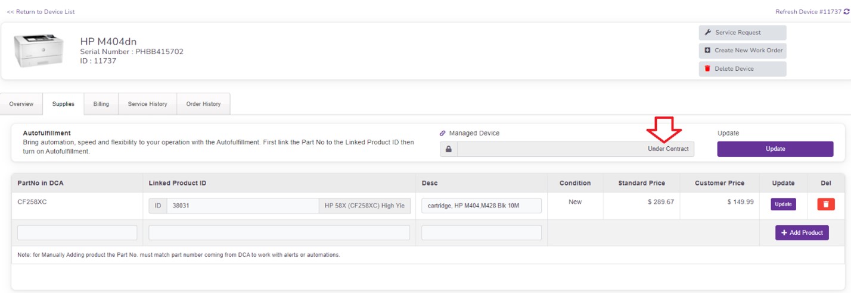Image resolution: width=851 pixels, height=293 pixels.
Task: Click the Desc field with cartridge text
Action: click(481, 206)
